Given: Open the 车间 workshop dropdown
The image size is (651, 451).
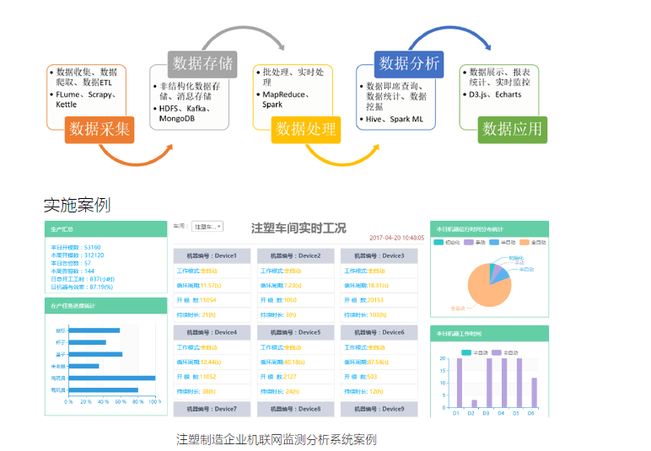Looking at the screenshot, I should [207, 227].
